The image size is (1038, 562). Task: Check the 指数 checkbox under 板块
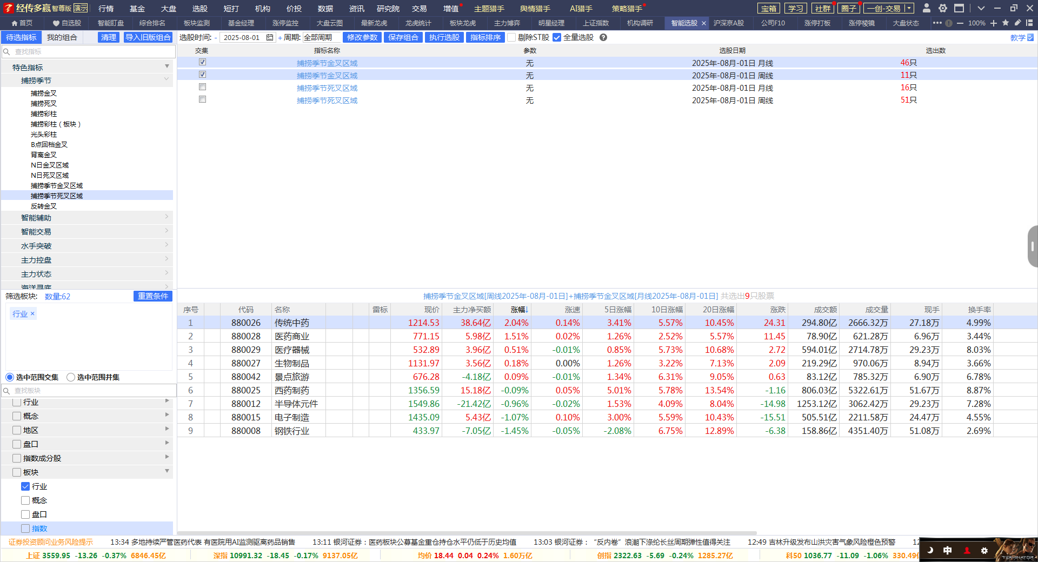25,528
